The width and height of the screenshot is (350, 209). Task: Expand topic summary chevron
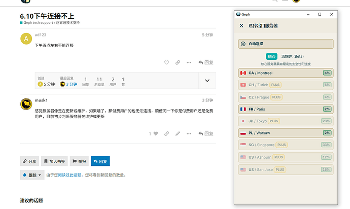point(207,81)
